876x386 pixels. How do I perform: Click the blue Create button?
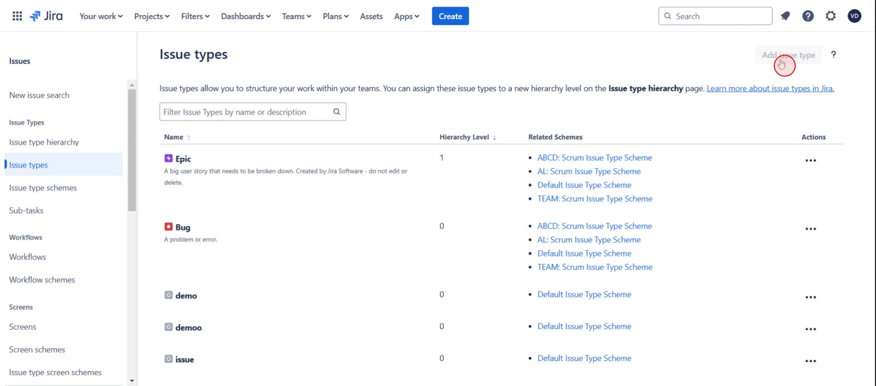(x=450, y=16)
